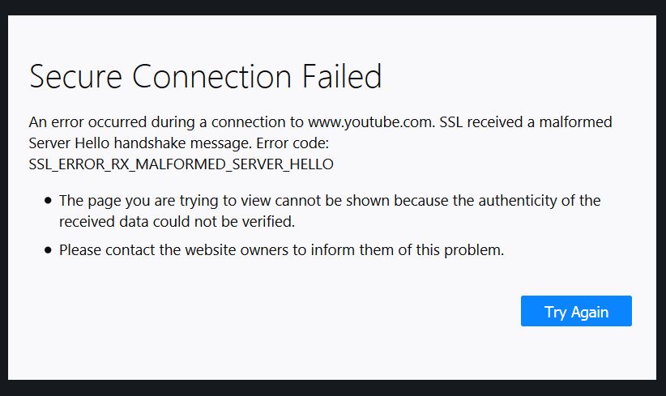666x396 pixels.
Task: Click the Secure Connection Failed heading
Action: [x=205, y=77]
